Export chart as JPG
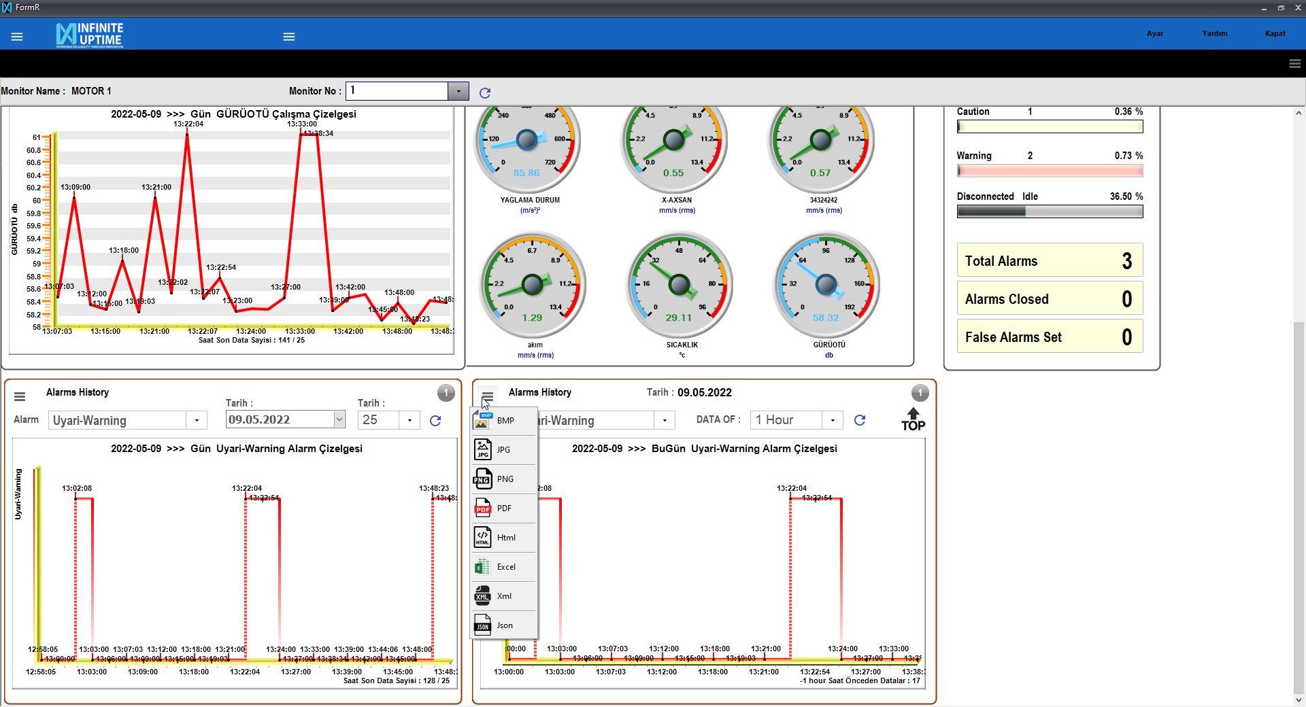1306x707 pixels. pos(504,450)
